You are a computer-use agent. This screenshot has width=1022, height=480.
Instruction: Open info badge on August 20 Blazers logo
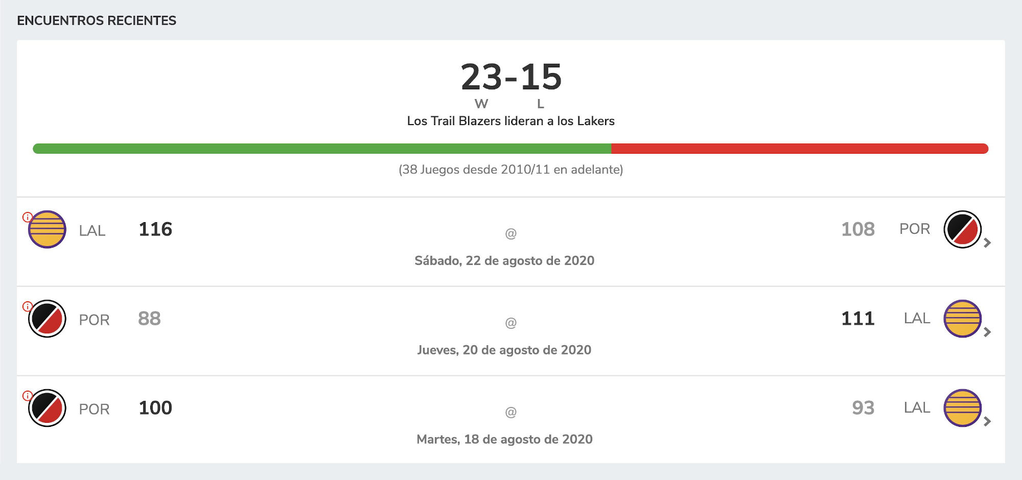pos(28,306)
